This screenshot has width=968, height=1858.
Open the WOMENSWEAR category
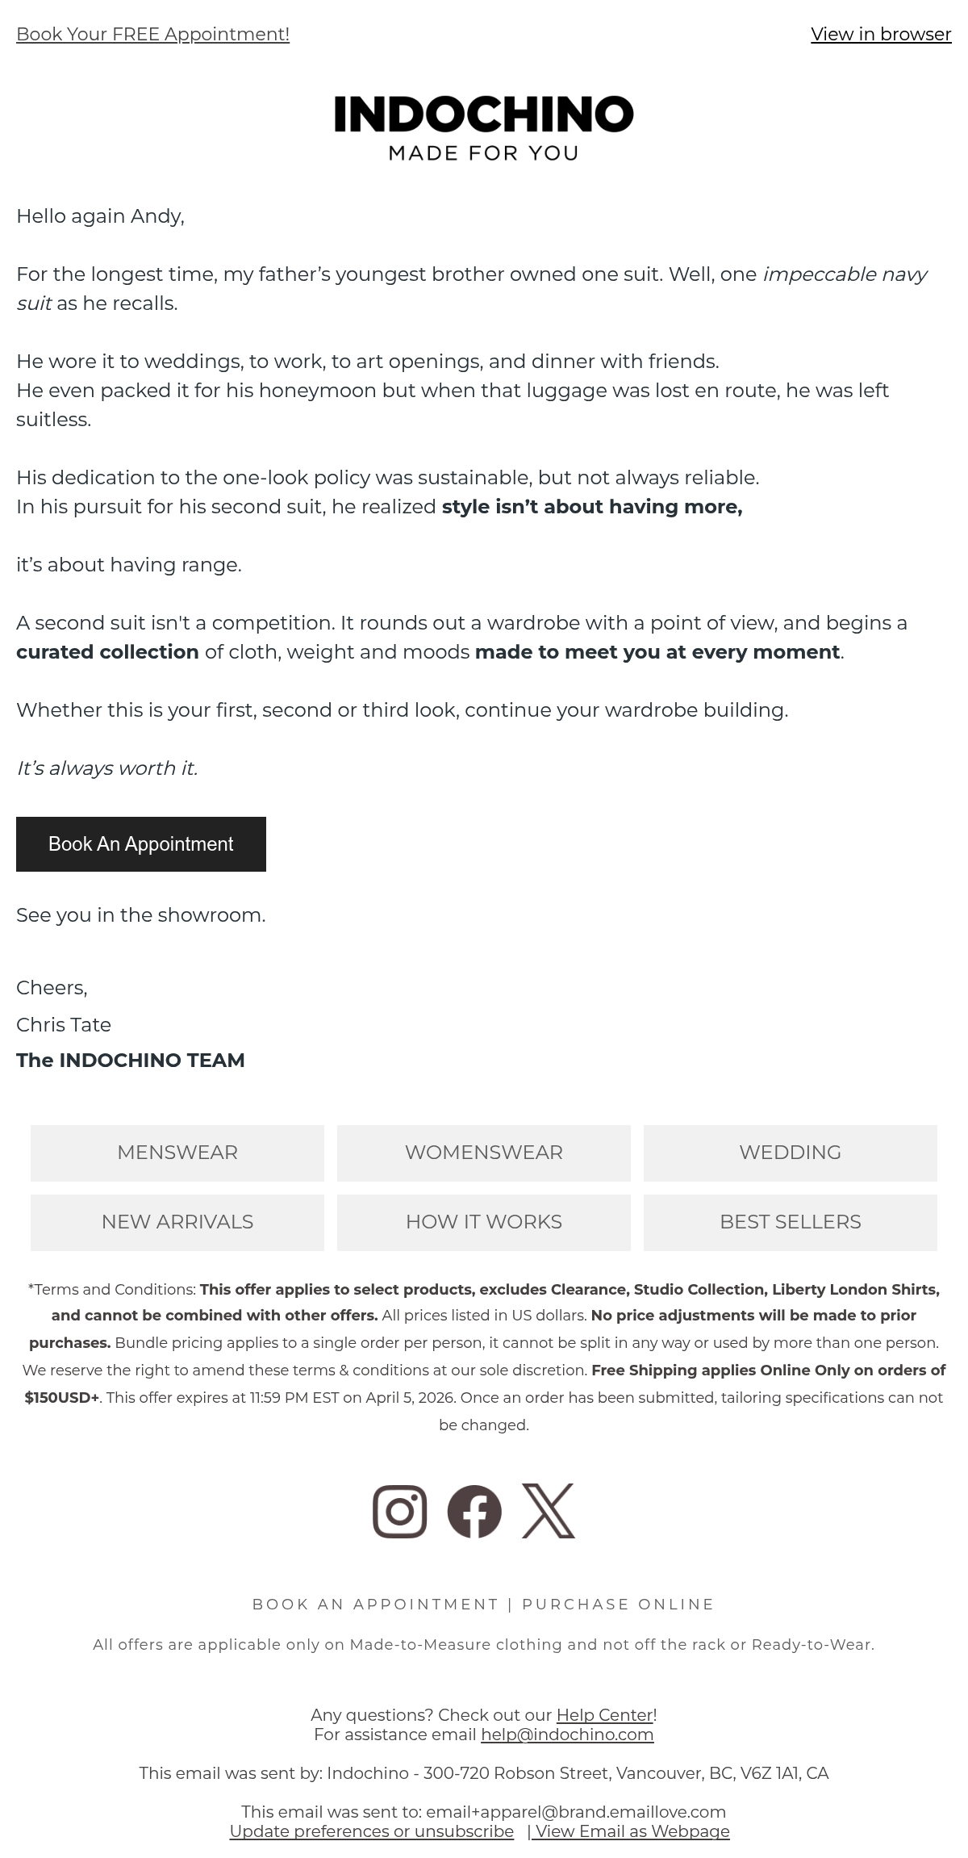click(484, 1153)
